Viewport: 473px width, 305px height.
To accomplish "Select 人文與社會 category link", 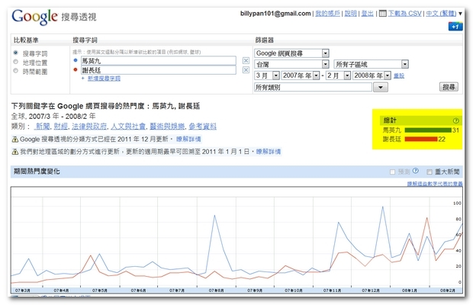I will pos(128,127).
